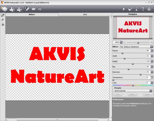The height and width of the screenshot is (121, 154).
Task: Zoom in with the plus button
Action: tap(152, 42)
